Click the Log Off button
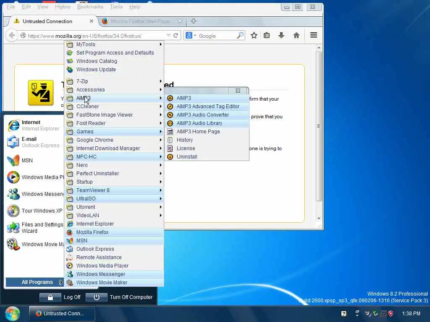 (60, 297)
